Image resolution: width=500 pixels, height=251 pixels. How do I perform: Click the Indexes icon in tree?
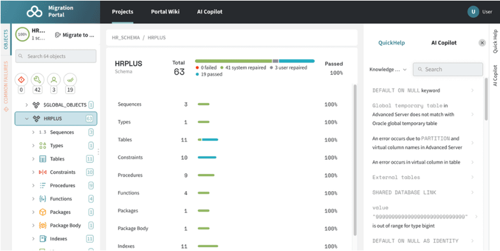pos(43,238)
